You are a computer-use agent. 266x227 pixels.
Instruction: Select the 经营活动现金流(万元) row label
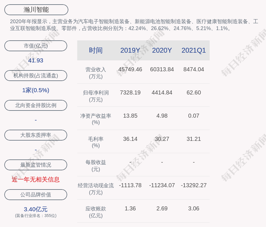[x=96, y=189]
